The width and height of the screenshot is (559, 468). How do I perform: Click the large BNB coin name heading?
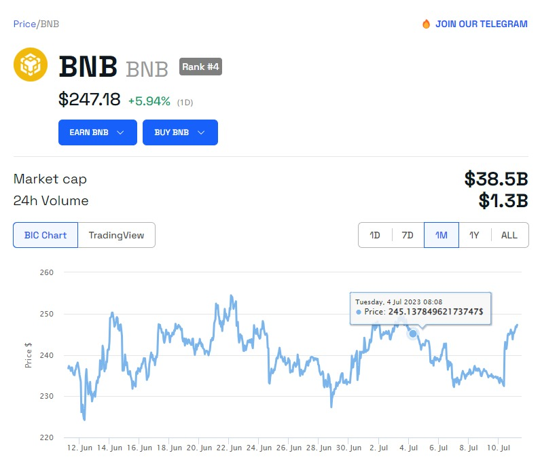88,67
